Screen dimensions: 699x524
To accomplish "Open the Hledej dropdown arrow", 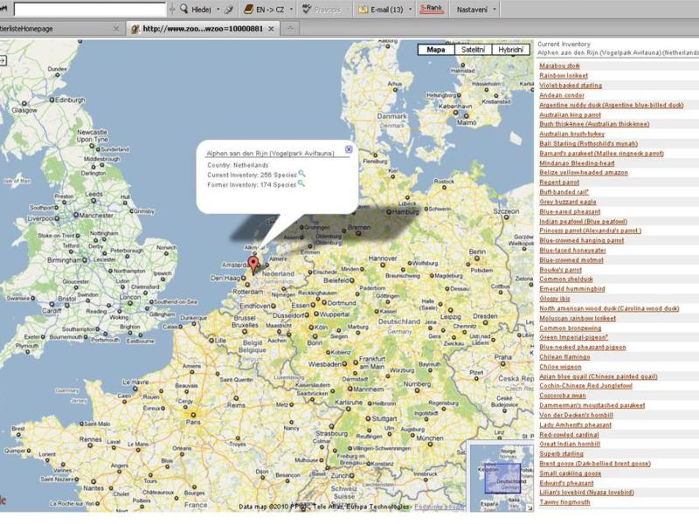I will click(x=218, y=10).
